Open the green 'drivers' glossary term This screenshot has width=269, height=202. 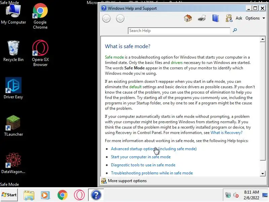(x=177, y=63)
